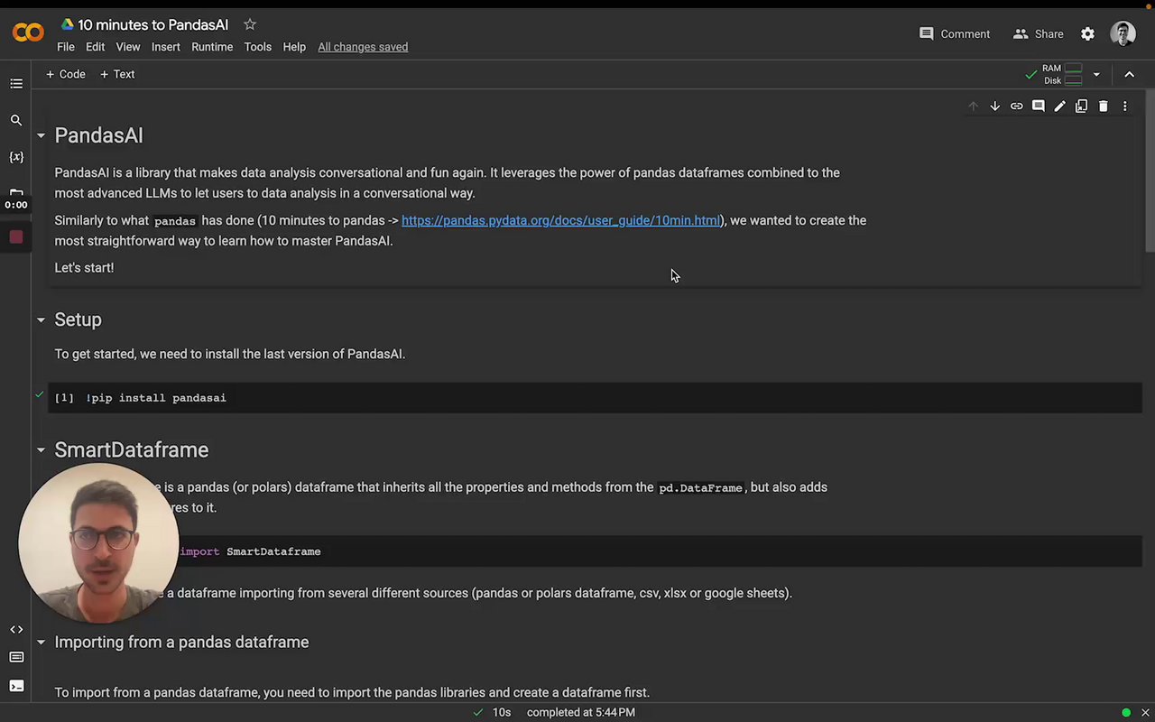Add a new Code cell
The height and width of the screenshot is (722, 1155).
point(66,75)
